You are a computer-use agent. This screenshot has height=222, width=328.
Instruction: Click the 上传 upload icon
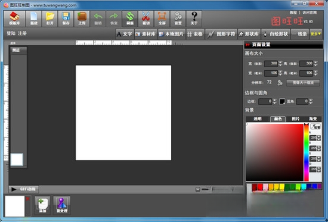pos(82,18)
